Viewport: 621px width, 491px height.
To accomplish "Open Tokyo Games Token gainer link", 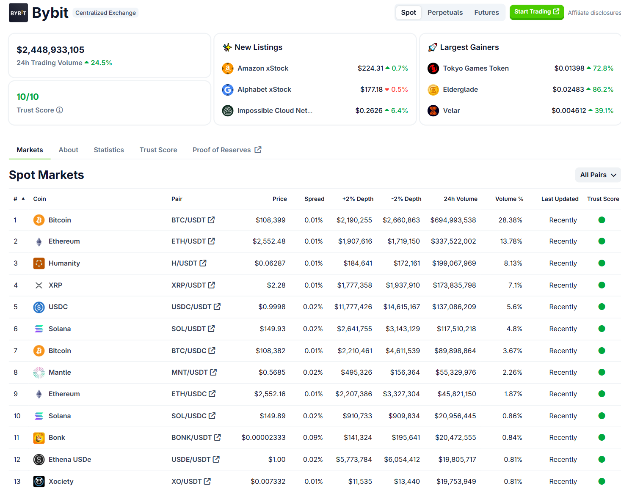I will [476, 68].
